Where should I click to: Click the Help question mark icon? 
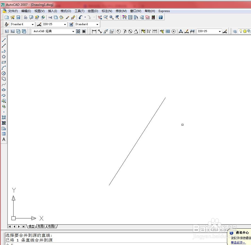(161, 17)
